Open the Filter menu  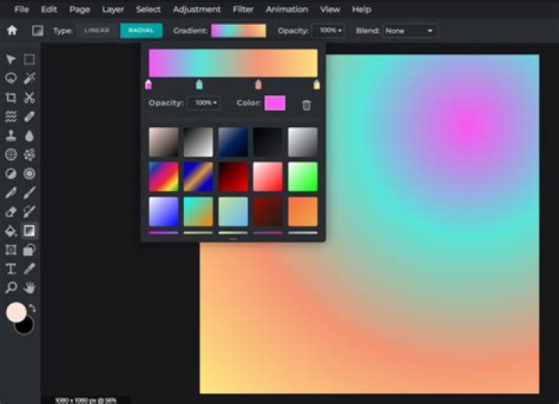tap(243, 9)
